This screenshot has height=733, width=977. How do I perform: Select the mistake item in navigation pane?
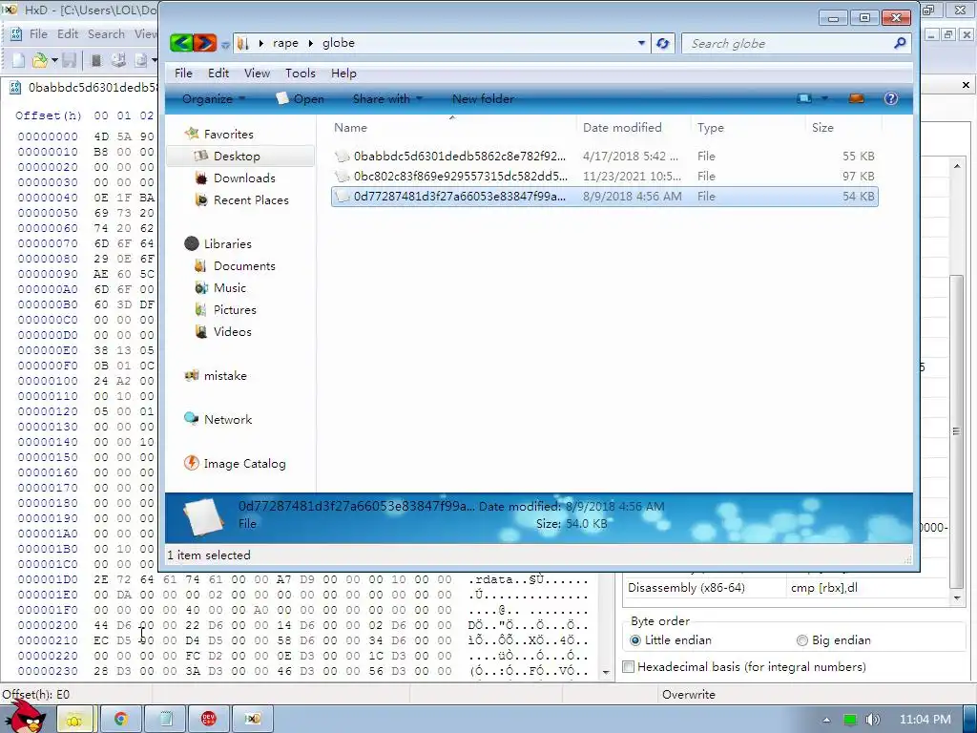225,376
